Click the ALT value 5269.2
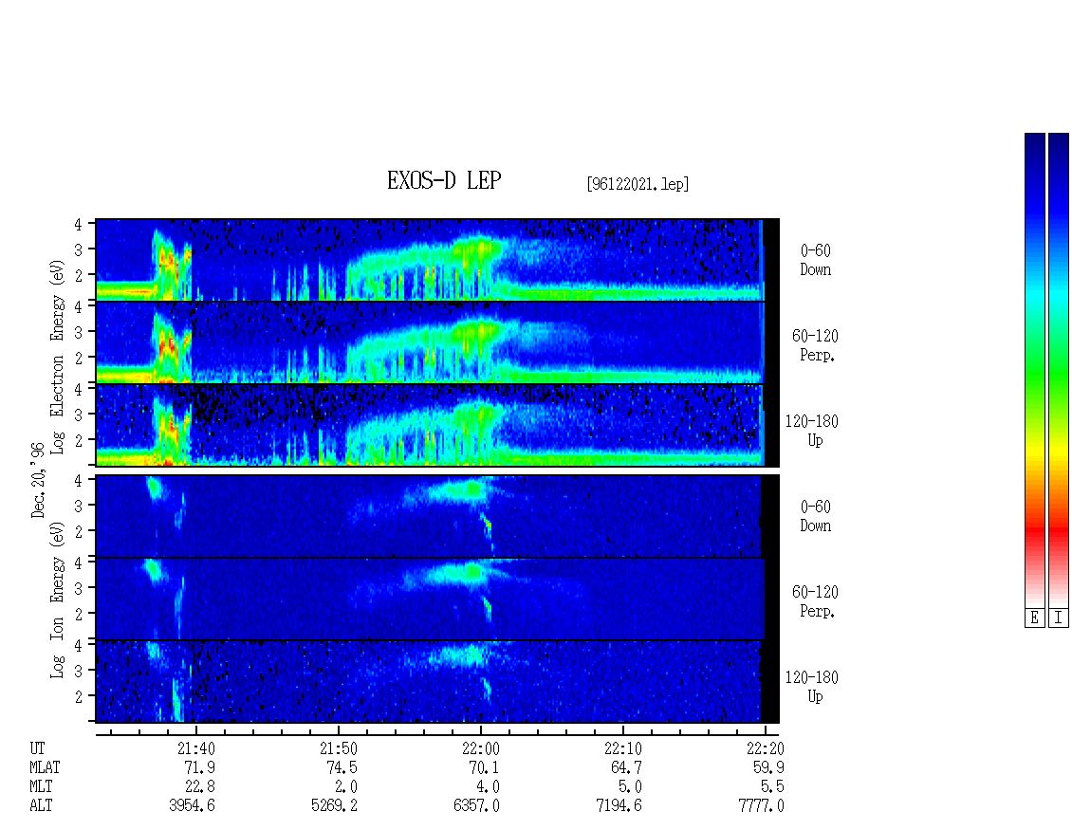Image resolution: width=1072 pixels, height=830 pixels. click(x=334, y=806)
